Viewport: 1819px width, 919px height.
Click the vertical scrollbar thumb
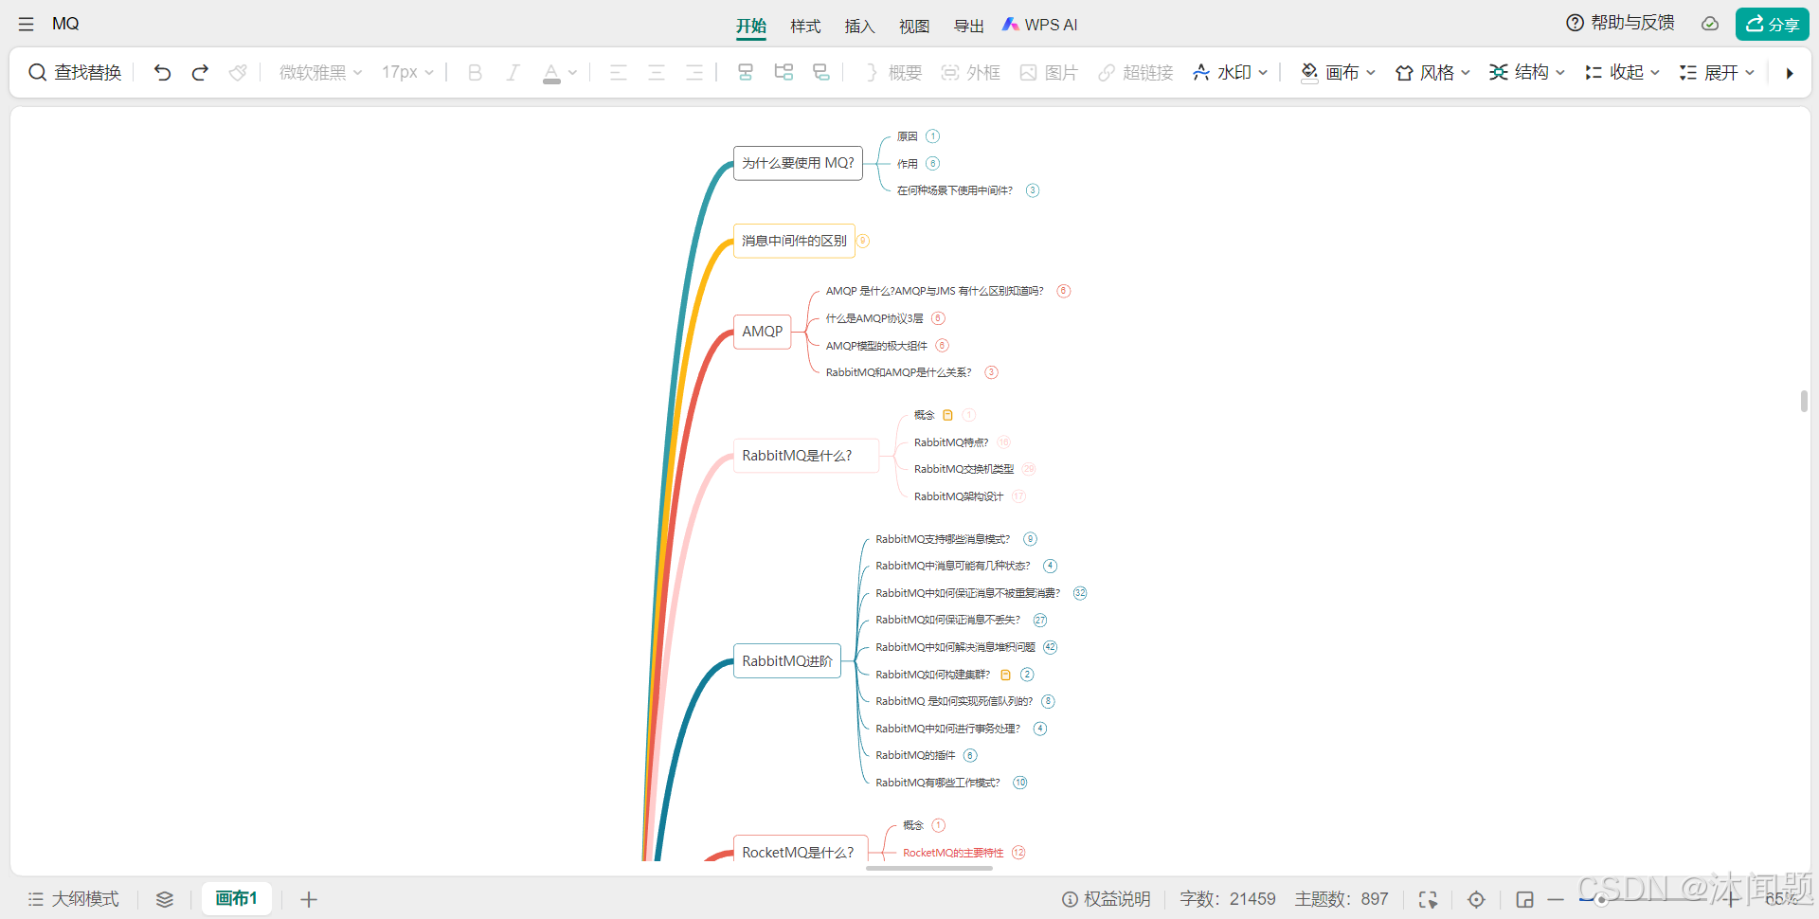coord(1804,401)
